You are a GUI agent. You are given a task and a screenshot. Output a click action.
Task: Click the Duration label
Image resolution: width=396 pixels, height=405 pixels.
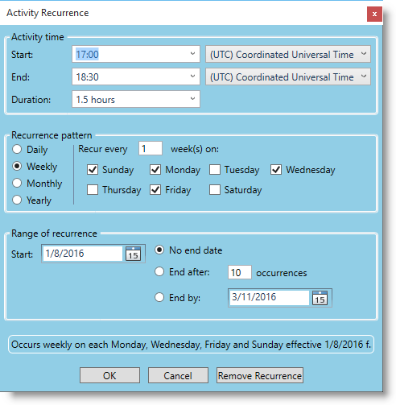[x=31, y=100]
